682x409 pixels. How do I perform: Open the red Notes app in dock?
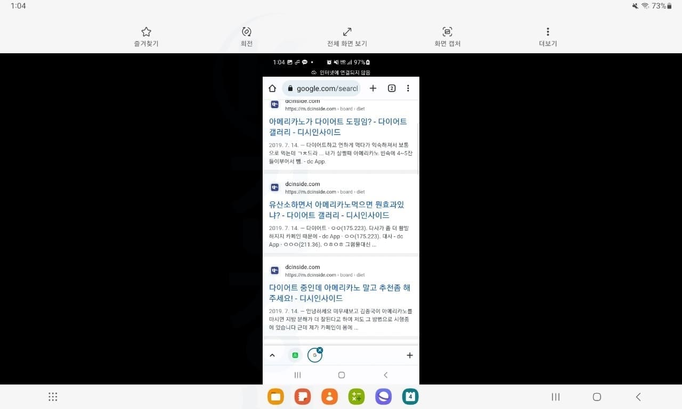pyautogui.click(x=303, y=397)
